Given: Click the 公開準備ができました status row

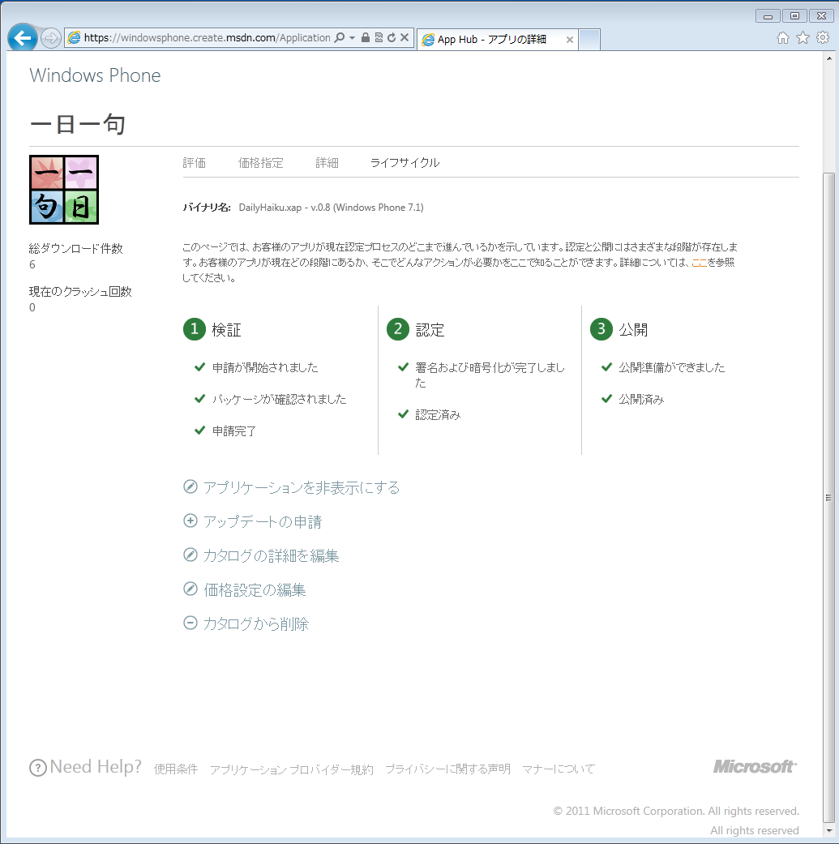Looking at the screenshot, I should 663,367.
